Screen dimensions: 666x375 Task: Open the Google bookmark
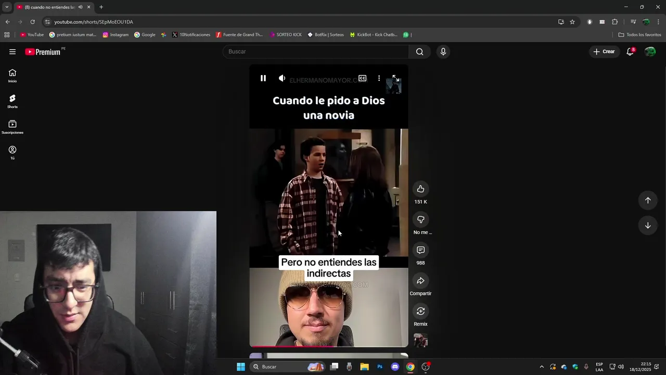(145, 35)
